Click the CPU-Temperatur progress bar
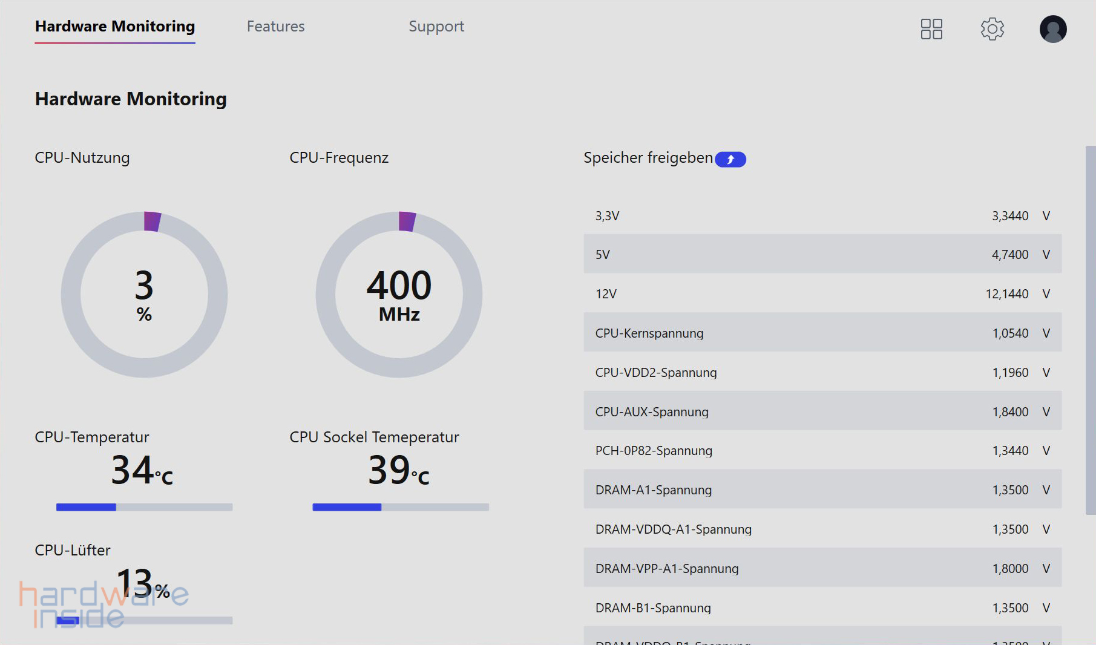This screenshot has width=1096, height=645. pos(144,507)
